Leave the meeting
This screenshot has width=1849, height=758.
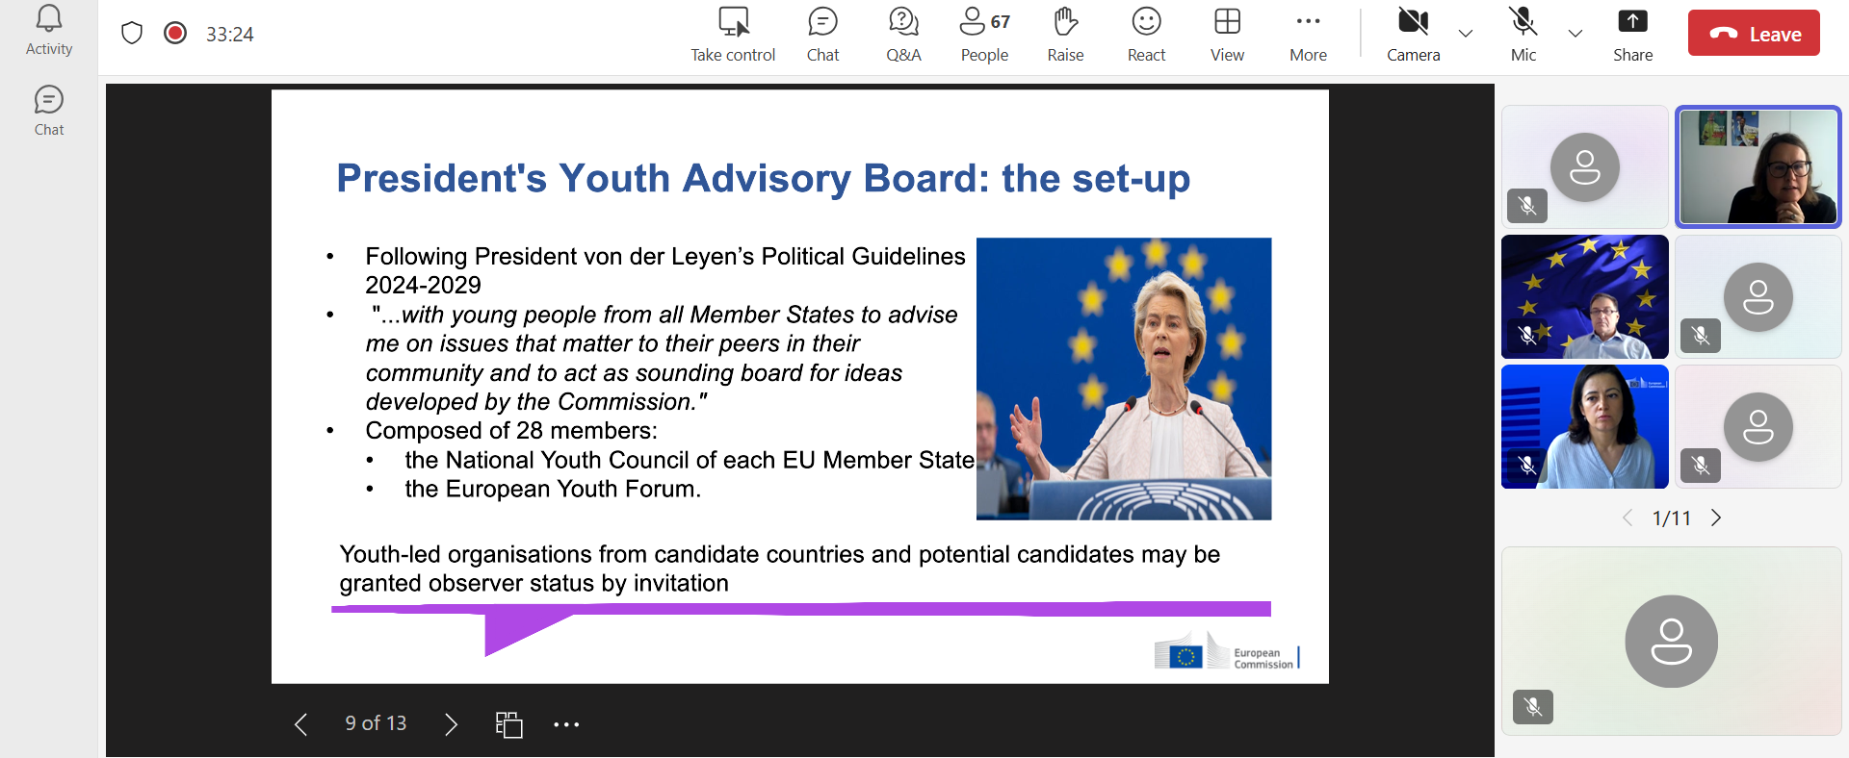pyautogui.click(x=1754, y=34)
